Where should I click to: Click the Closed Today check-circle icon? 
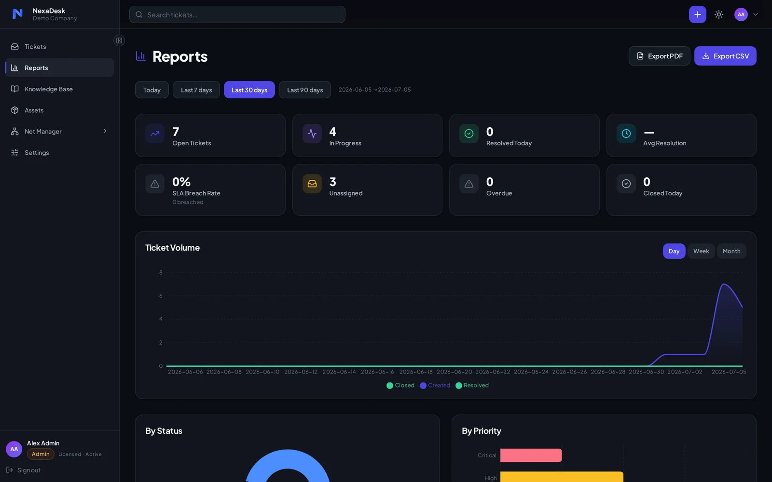pyautogui.click(x=626, y=184)
